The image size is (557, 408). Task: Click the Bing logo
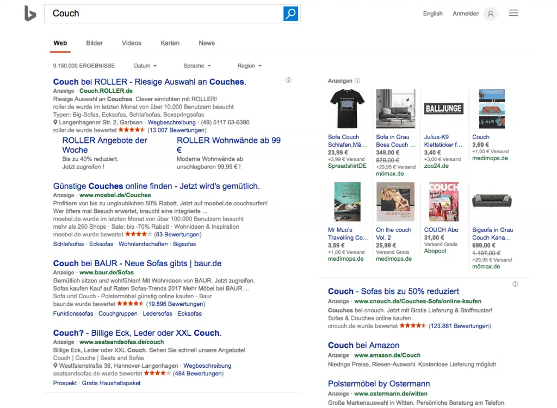(30, 14)
